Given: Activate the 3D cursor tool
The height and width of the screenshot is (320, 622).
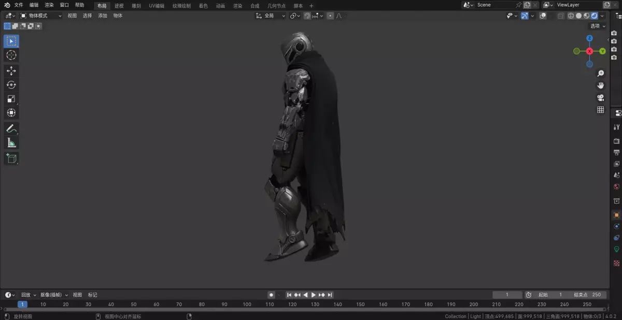Looking at the screenshot, I should (11, 55).
